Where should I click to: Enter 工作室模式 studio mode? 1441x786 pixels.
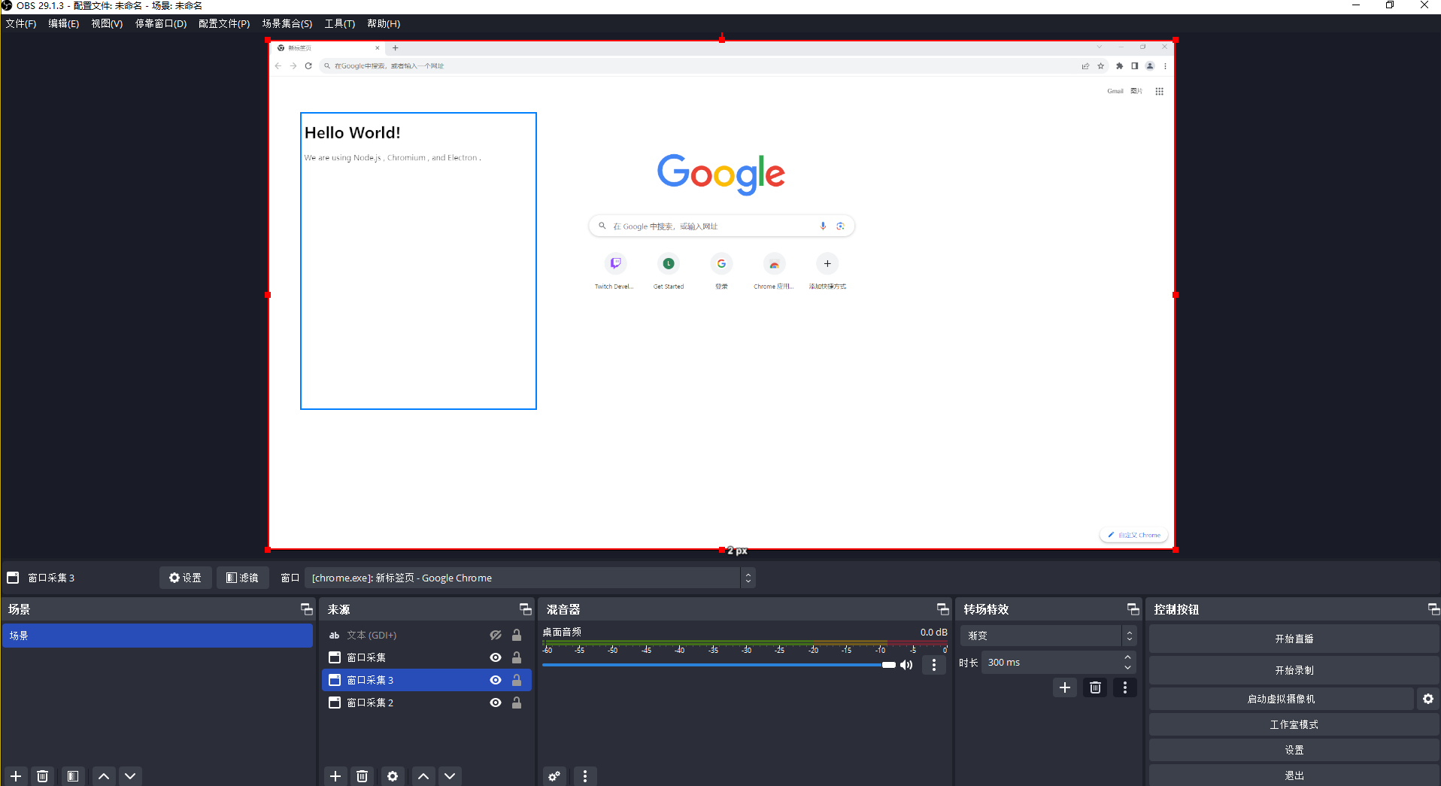pos(1294,724)
